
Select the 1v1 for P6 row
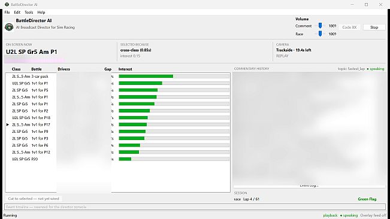coord(117,145)
